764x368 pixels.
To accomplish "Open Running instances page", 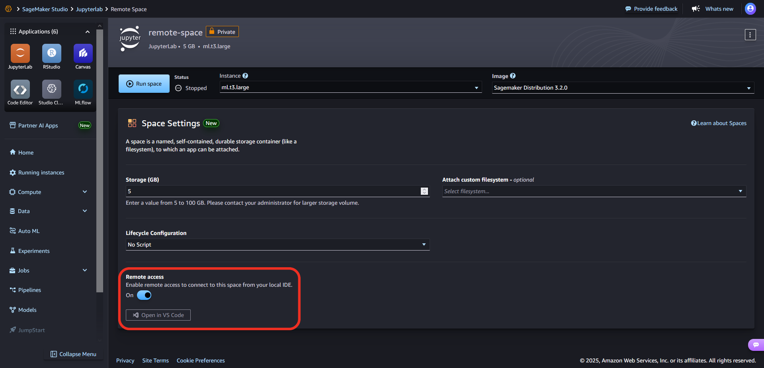I will pyautogui.click(x=41, y=172).
